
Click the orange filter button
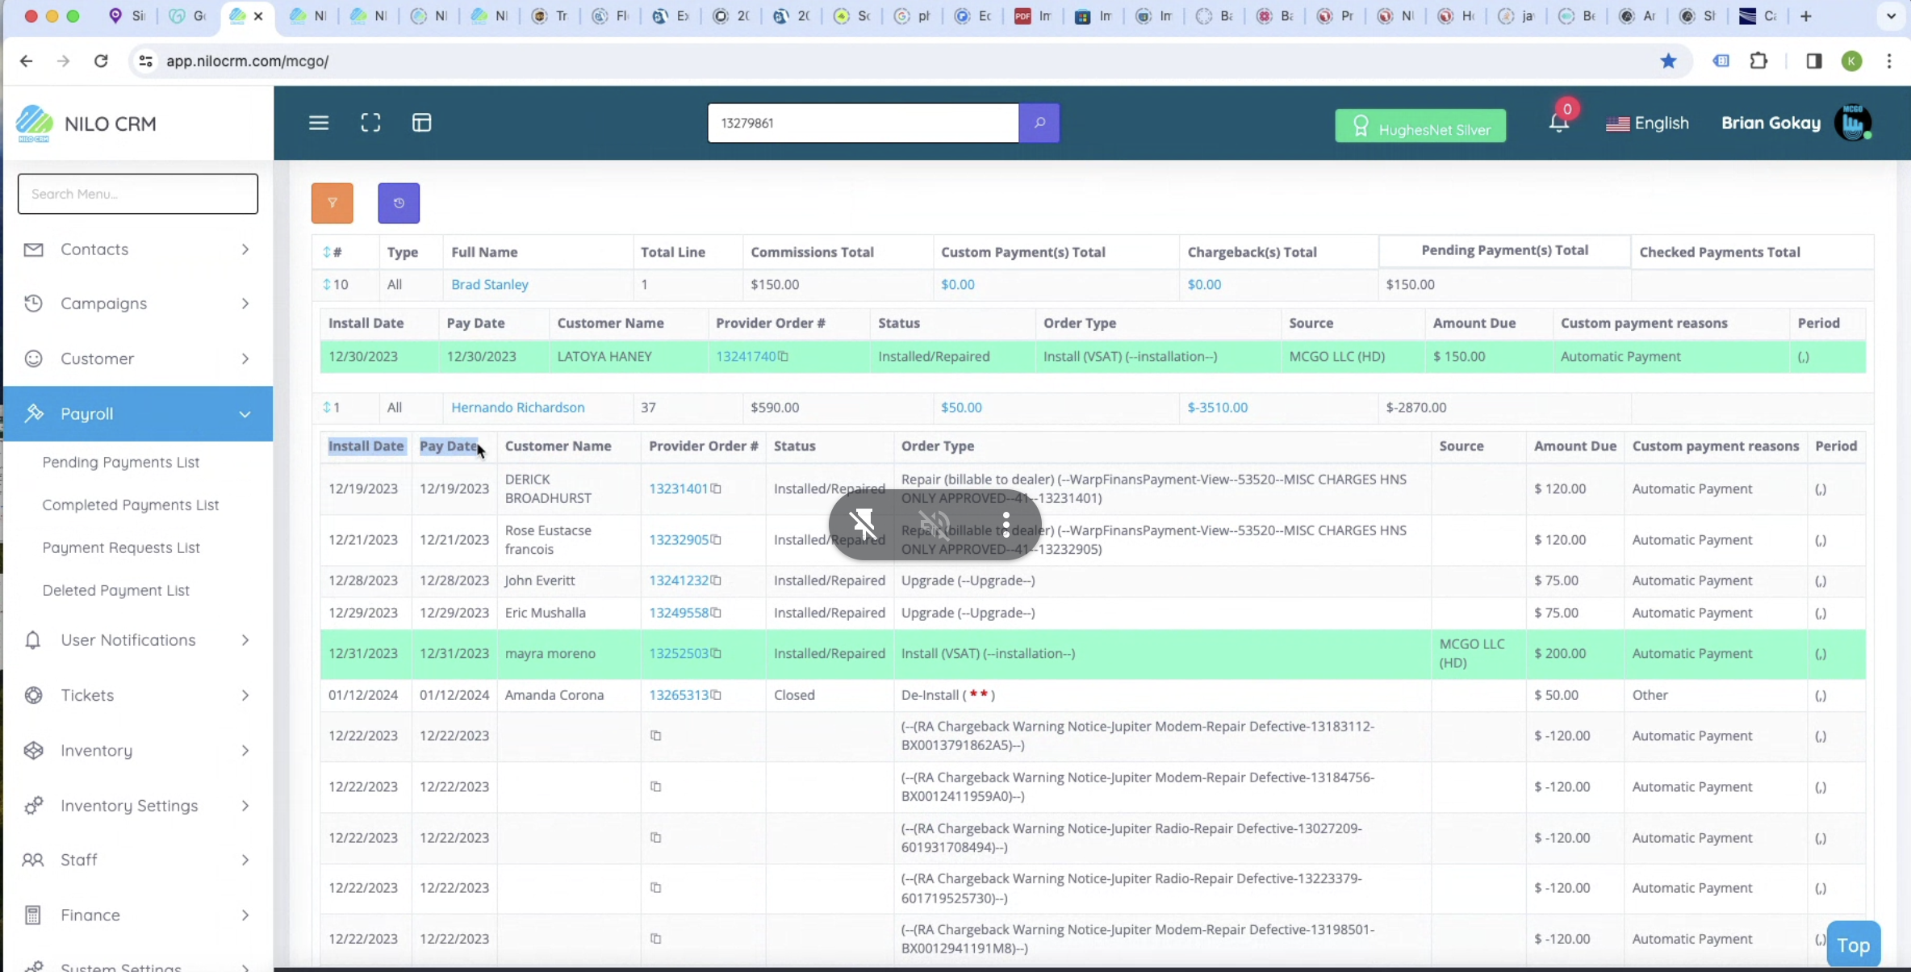[332, 203]
